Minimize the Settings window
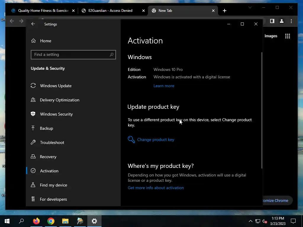 [x=229, y=24]
